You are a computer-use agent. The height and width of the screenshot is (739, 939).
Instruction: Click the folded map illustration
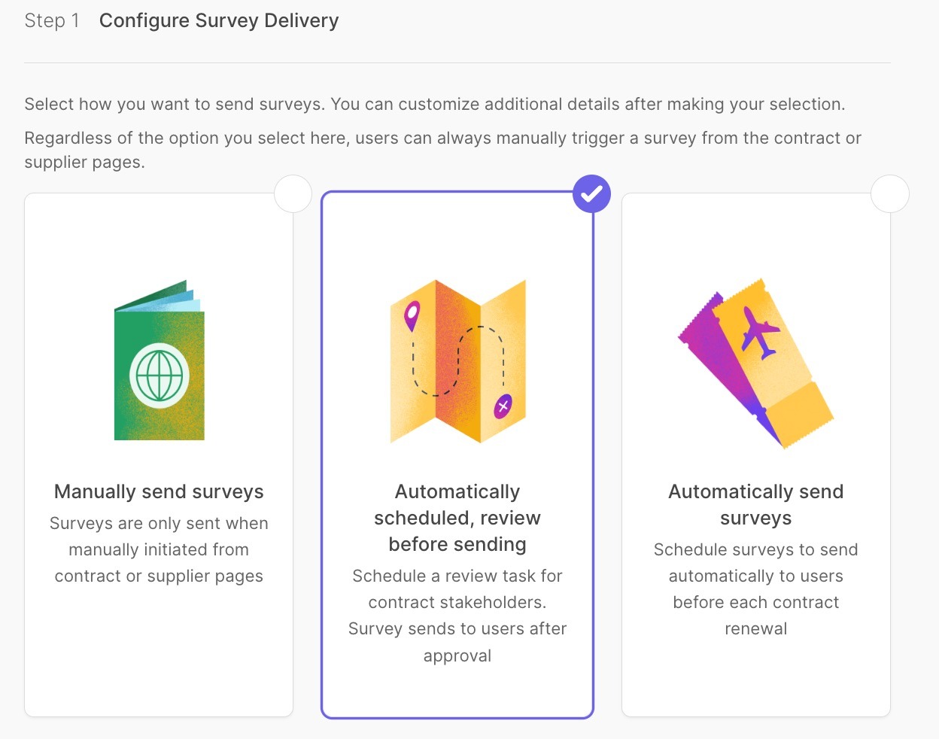click(x=457, y=361)
